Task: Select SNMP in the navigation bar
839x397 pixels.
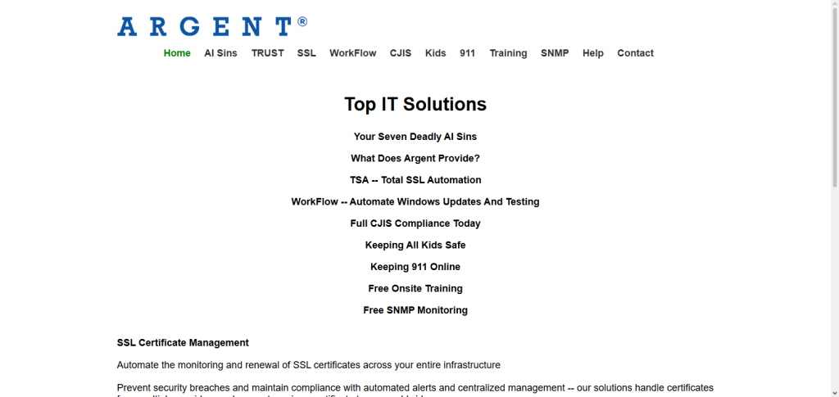Action: click(555, 53)
